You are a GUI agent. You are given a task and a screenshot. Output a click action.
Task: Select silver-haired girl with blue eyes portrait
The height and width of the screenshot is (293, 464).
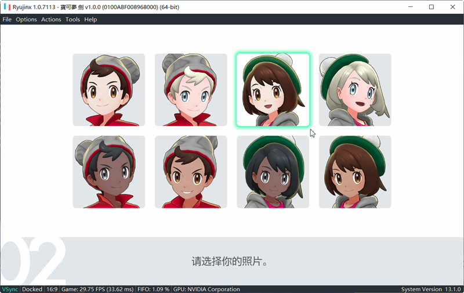355,90
